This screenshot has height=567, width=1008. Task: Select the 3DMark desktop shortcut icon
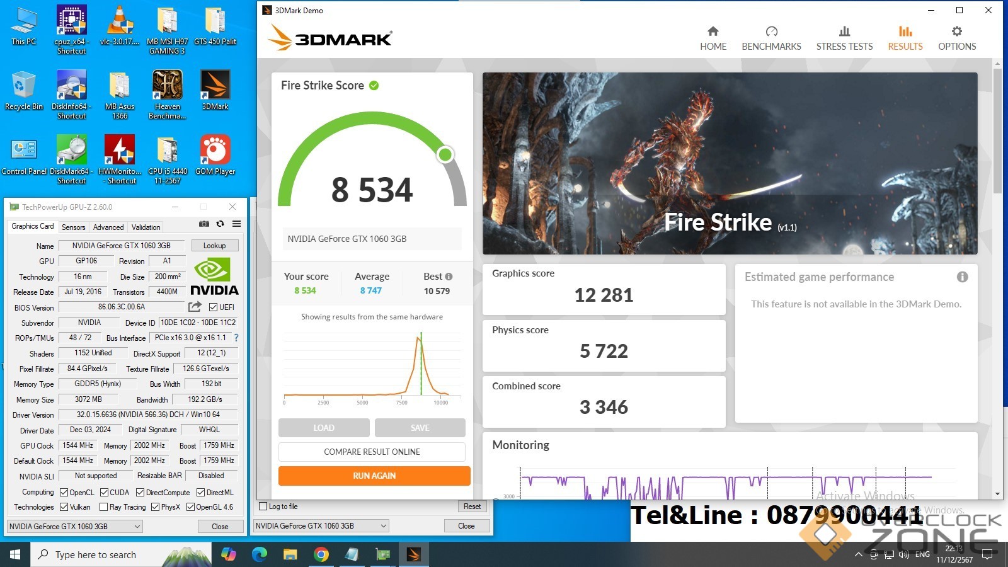click(215, 91)
